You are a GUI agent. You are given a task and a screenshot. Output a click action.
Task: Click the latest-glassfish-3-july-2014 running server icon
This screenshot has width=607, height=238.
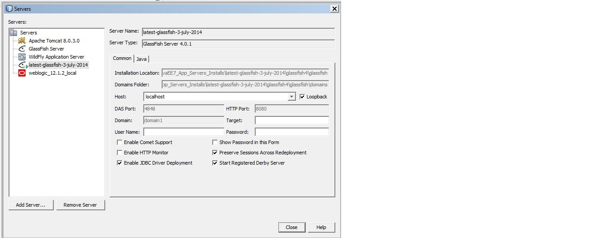23,65
